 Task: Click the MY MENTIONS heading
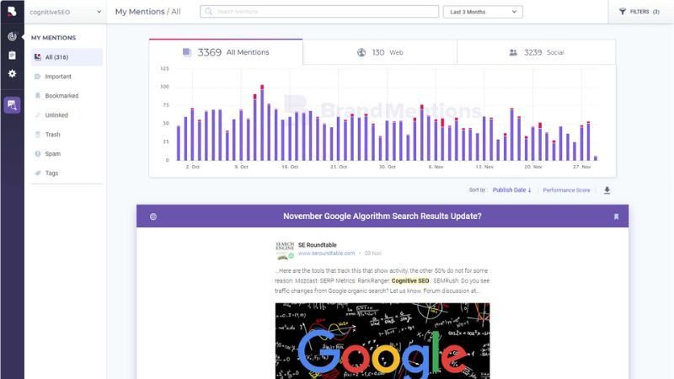click(53, 38)
